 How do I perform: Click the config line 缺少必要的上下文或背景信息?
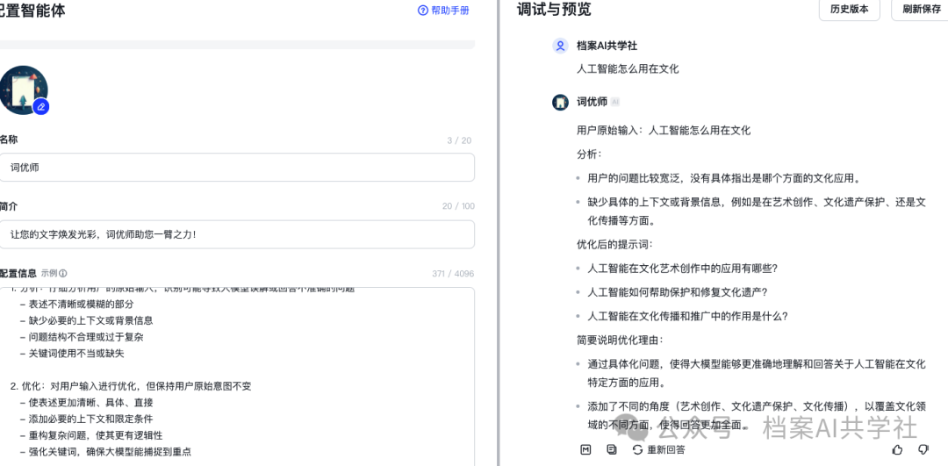pos(86,320)
